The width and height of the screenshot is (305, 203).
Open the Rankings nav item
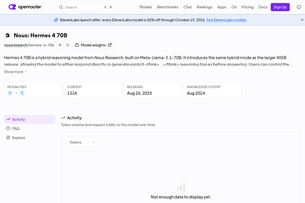pos(205,7)
